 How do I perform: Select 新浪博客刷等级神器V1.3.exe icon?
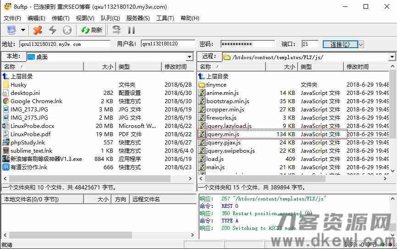pos(6,159)
